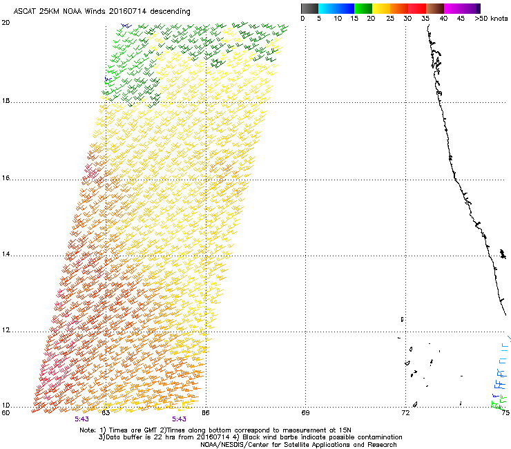
Task: Pick the red 30–35 knots legend swatch
Action: [x=417, y=8]
